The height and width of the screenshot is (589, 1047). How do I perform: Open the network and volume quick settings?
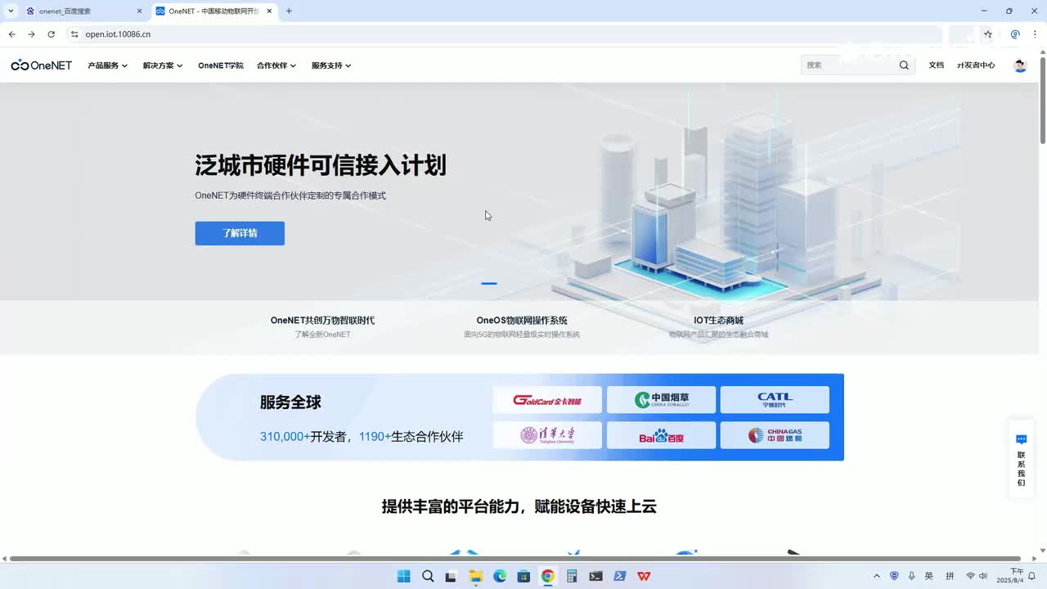pos(977,576)
